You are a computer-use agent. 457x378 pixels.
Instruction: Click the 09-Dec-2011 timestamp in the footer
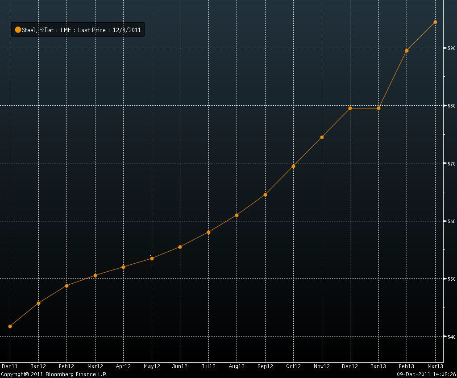pyautogui.click(x=414, y=374)
